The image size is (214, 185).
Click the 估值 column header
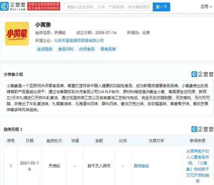pos(75,141)
